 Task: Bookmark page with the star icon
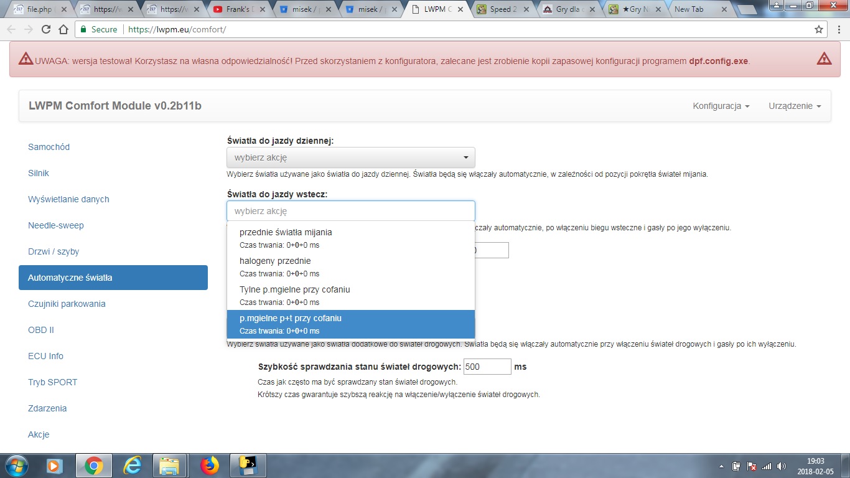pyautogui.click(x=819, y=29)
